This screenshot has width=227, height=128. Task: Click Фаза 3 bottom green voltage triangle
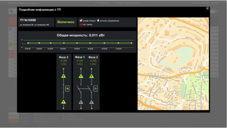63,102
